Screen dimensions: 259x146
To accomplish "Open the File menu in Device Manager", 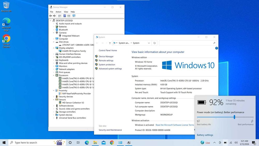I will pyautogui.click(x=52, y=12).
